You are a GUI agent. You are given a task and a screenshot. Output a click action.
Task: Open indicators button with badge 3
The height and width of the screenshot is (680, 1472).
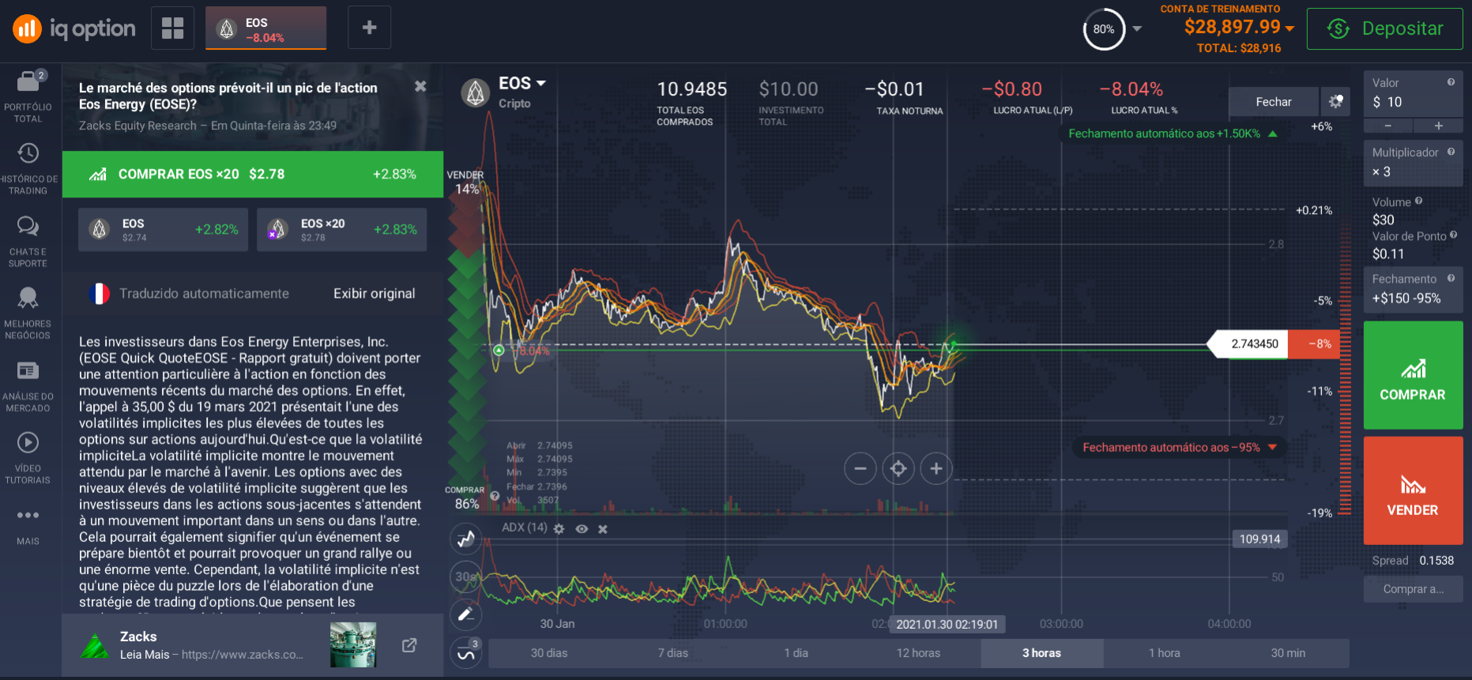coord(466,652)
